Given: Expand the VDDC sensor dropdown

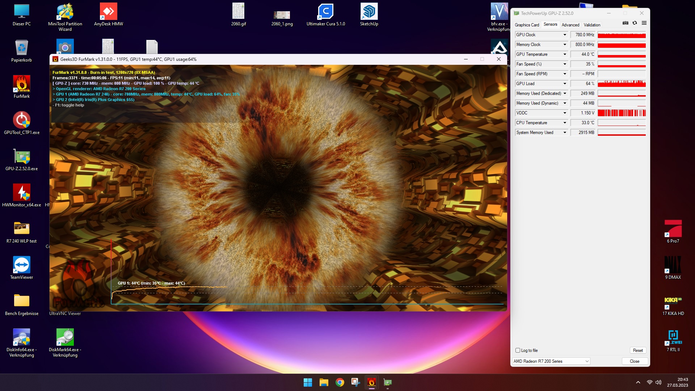Looking at the screenshot, I should (x=564, y=113).
